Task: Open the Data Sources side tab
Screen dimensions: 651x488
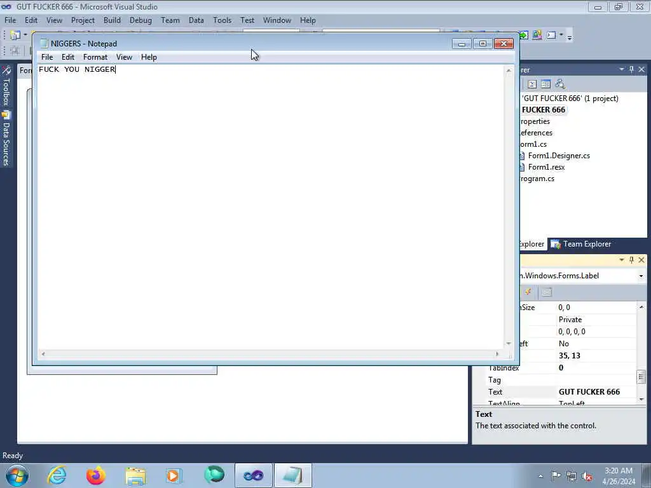Action: point(6,139)
